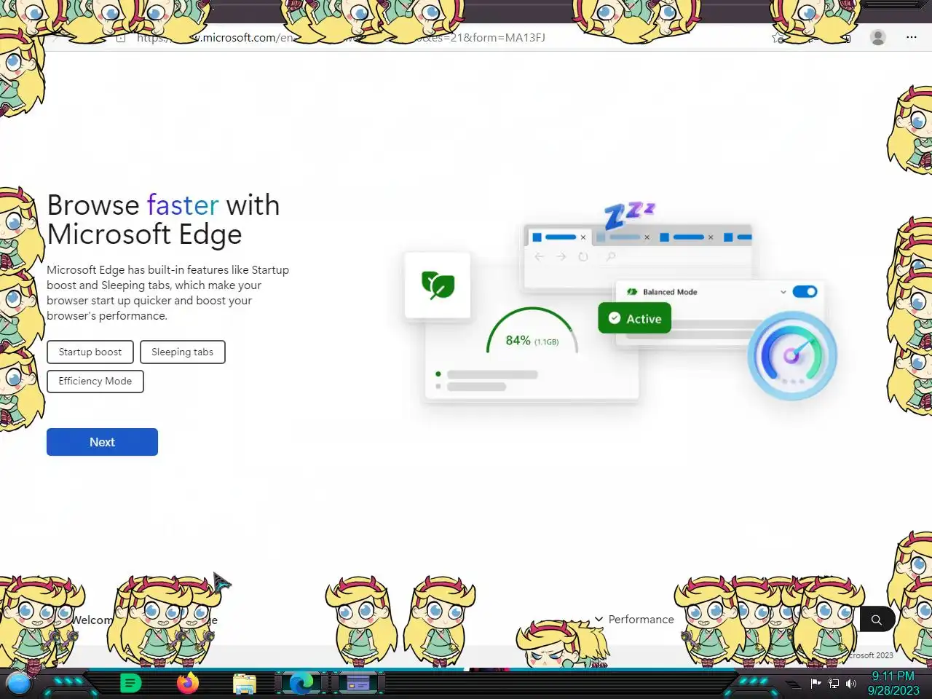Toggle the Balanced Mode switch
The image size is (932, 699).
tap(805, 291)
